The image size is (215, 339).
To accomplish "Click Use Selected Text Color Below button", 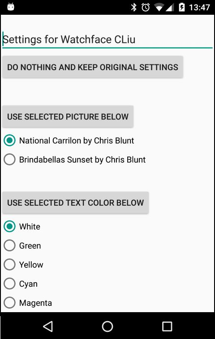I will pos(75,203).
